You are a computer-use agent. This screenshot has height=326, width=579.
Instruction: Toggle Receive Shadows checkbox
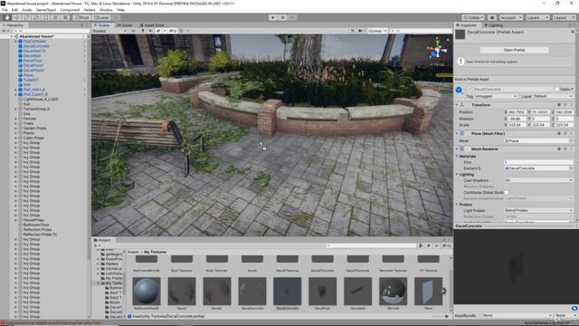pyautogui.click(x=507, y=187)
